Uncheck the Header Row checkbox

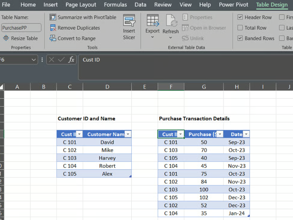(239, 17)
